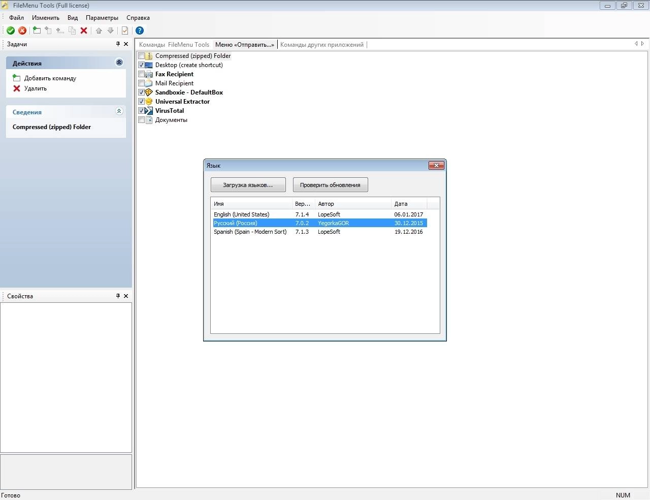Open the Файл menu
Image resolution: width=650 pixels, height=500 pixels.
(x=16, y=18)
